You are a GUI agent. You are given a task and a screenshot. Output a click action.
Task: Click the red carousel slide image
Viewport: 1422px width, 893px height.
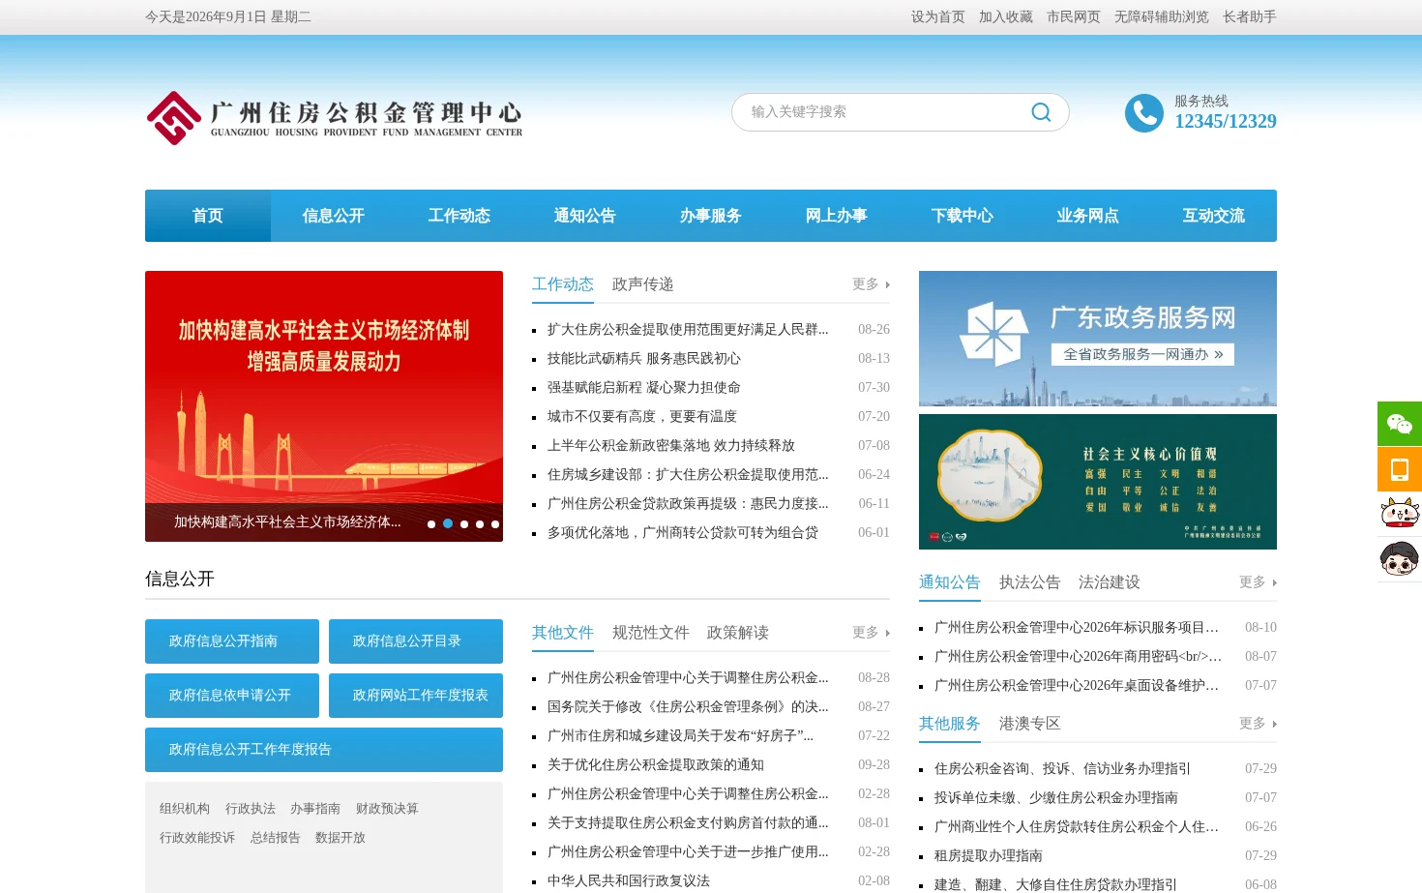pyautogui.click(x=324, y=406)
